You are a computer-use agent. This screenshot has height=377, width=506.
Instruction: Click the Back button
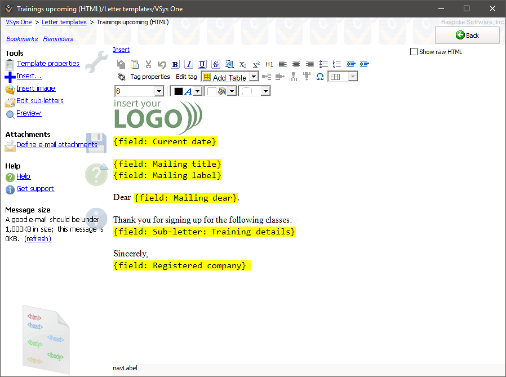(467, 35)
